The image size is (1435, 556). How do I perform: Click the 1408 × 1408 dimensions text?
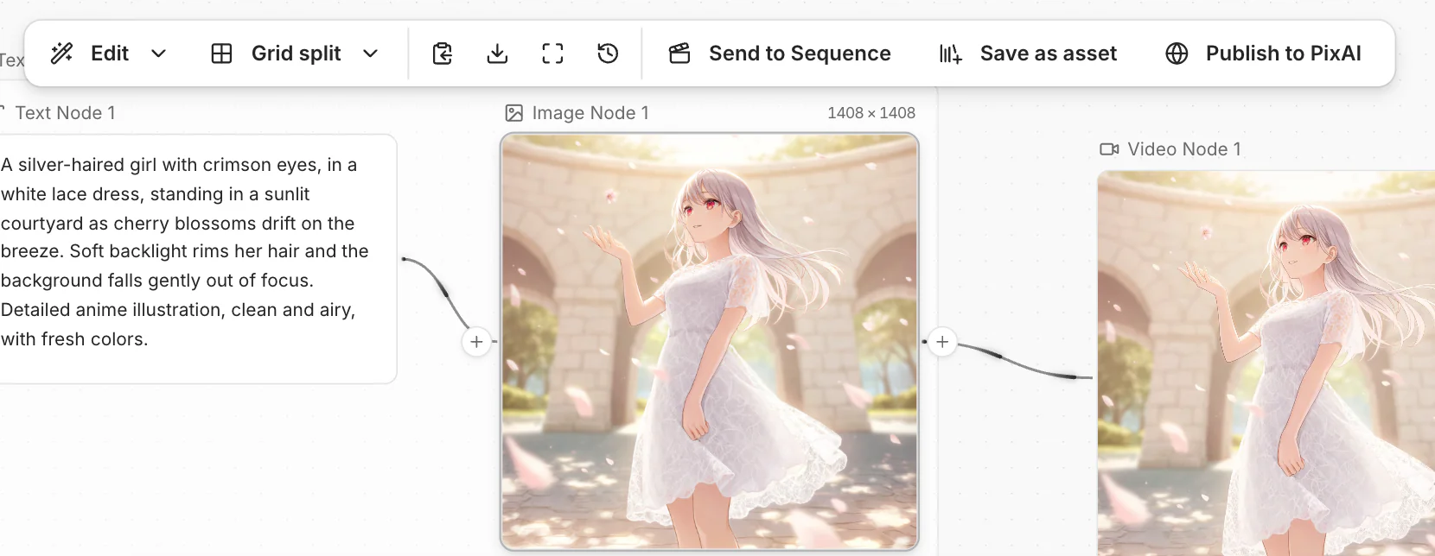[871, 113]
